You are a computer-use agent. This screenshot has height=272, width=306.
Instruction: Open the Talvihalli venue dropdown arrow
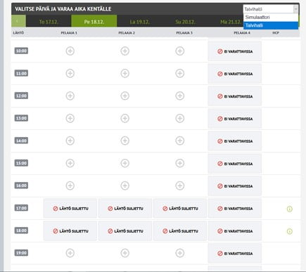(295, 9)
